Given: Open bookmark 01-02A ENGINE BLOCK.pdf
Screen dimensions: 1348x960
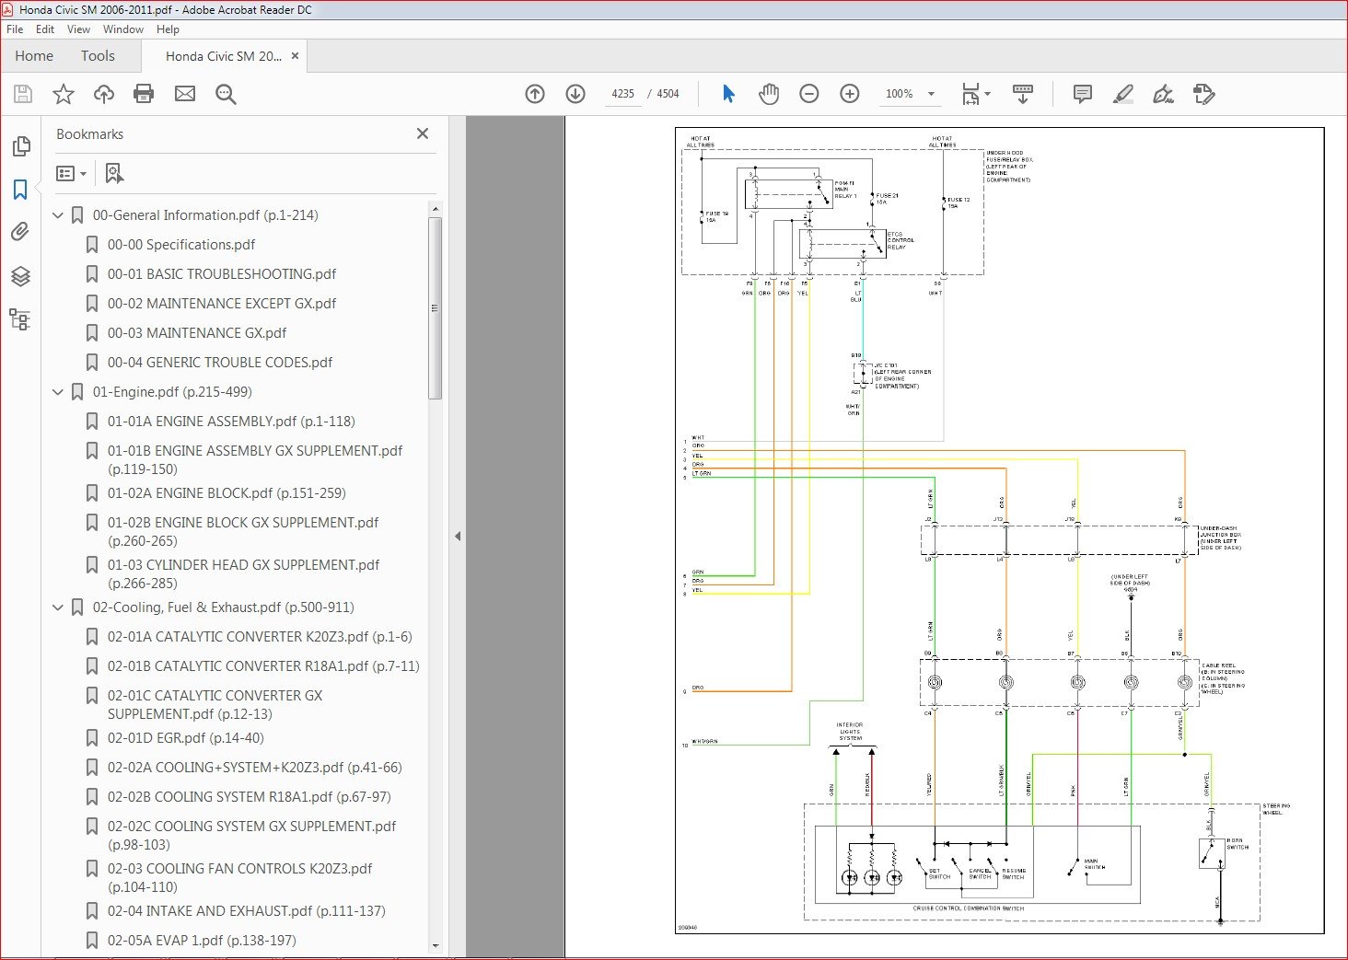Looking at the screenshot, I should click(x=227, y=493).
